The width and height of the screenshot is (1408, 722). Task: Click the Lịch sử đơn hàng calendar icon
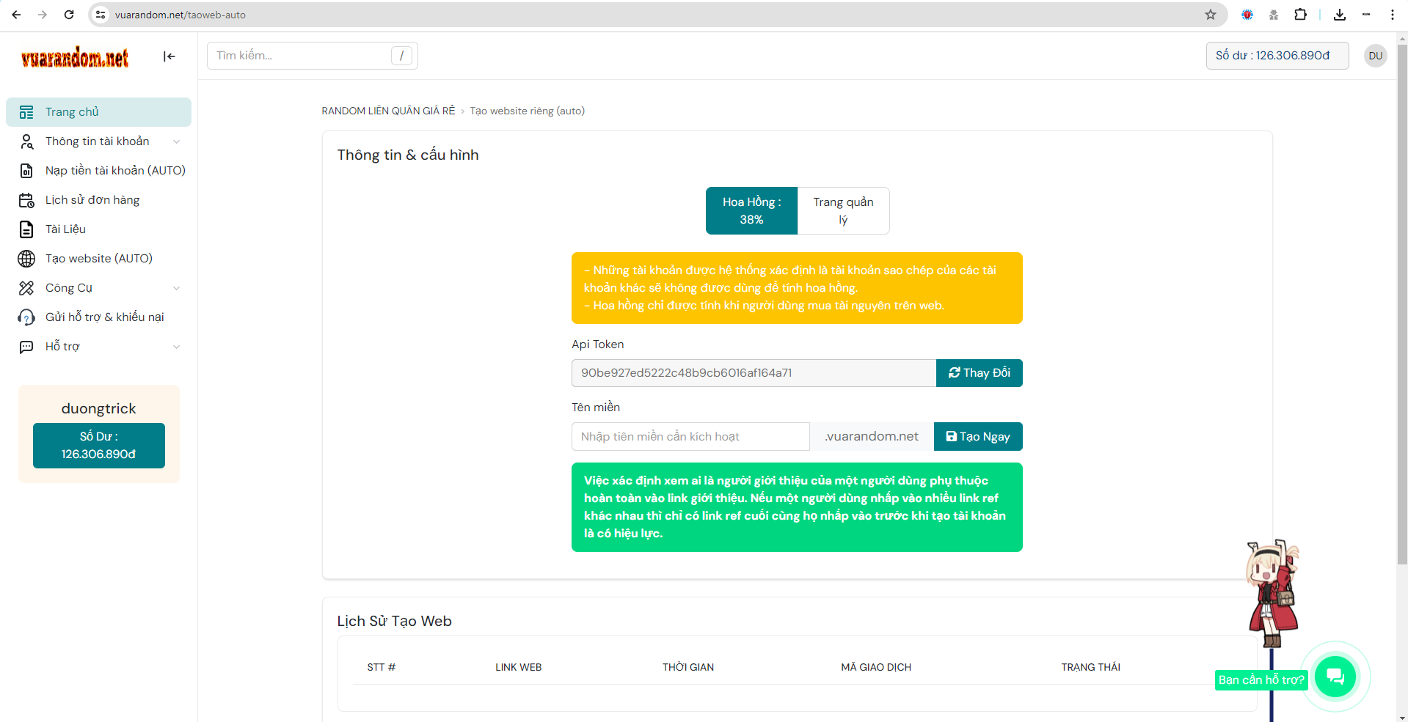[26, 200]
